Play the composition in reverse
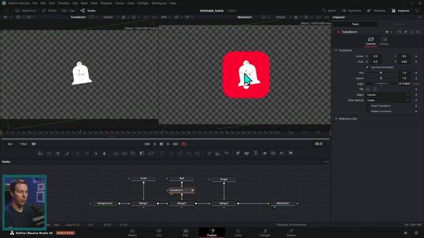424x238 pixels. (154, 144)
